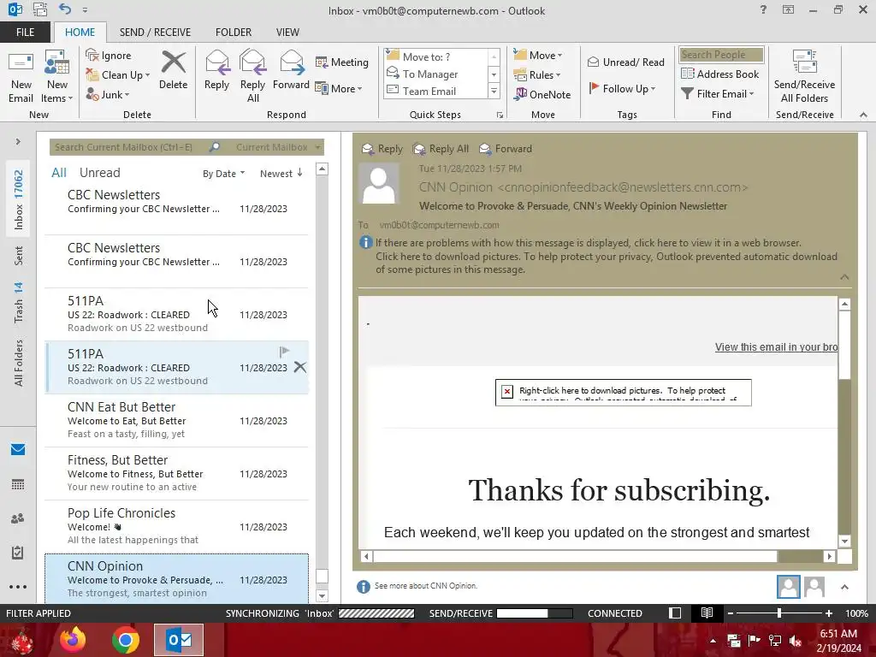Open the Move dropdown
This screenshot has height=657, width=876.
pyautogui.click(x=538, y=56)
